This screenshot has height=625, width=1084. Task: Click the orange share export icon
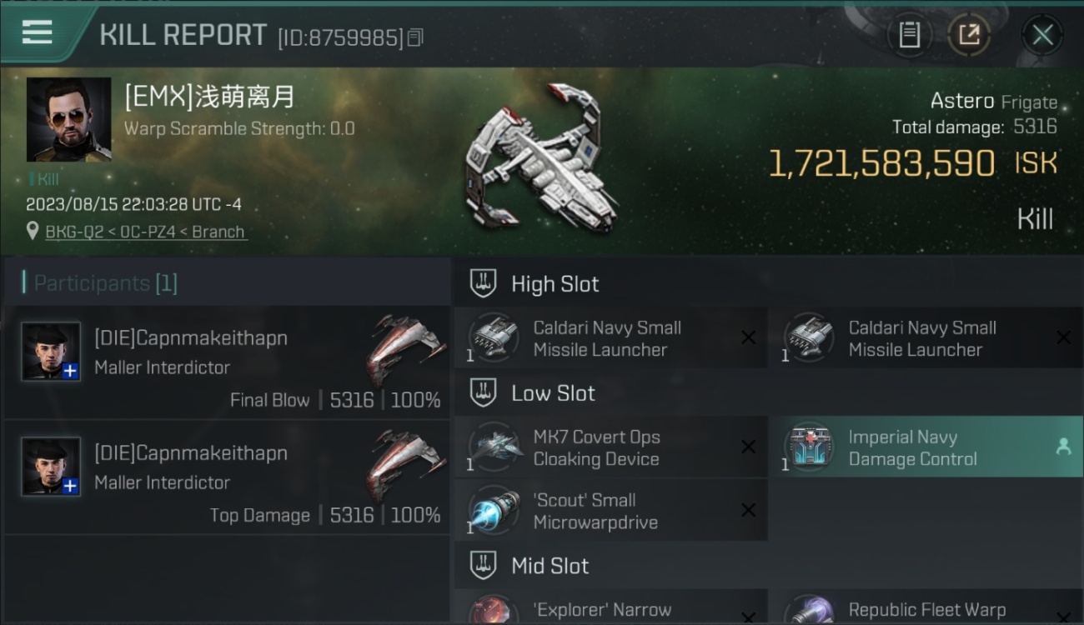tap(969, 35)
